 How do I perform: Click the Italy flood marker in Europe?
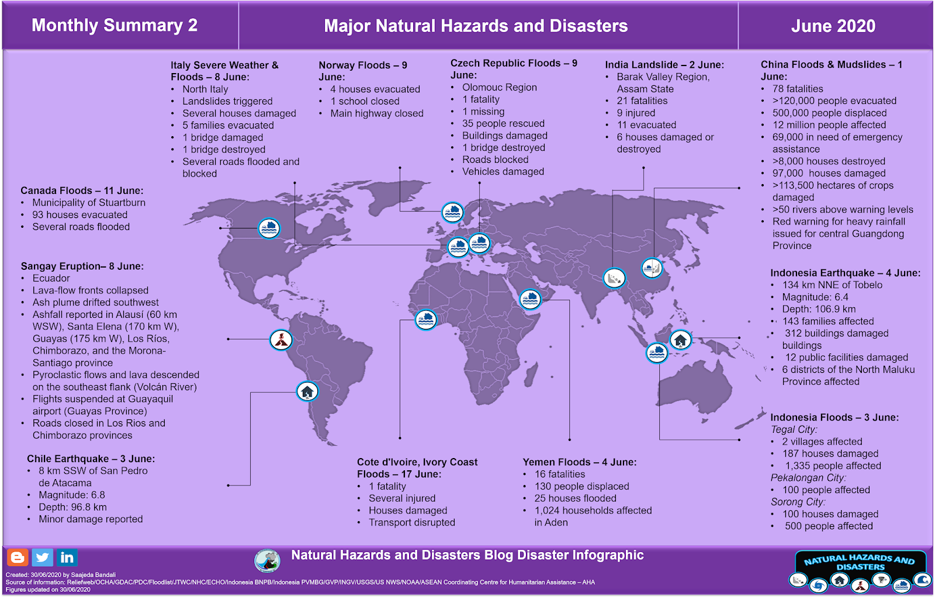[x=457, y=246]
